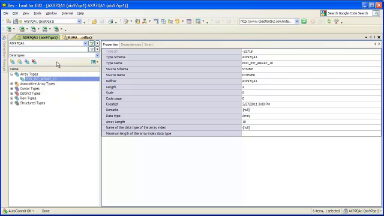Screen dimensions: 384x216
Task: Click the create datatype icon with yellow key
Action: 13,62
